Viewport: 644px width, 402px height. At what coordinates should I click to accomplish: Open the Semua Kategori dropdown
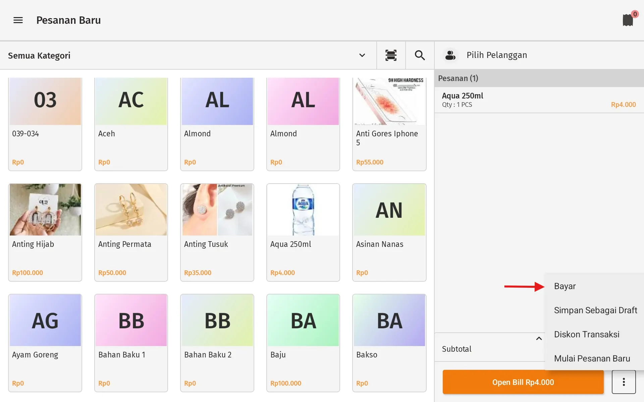click(x=362, y=55)
